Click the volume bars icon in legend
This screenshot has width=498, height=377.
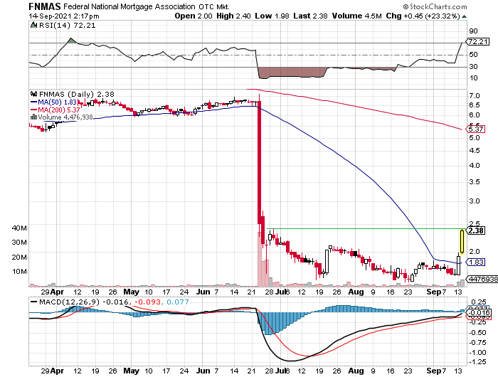[33, 117]
